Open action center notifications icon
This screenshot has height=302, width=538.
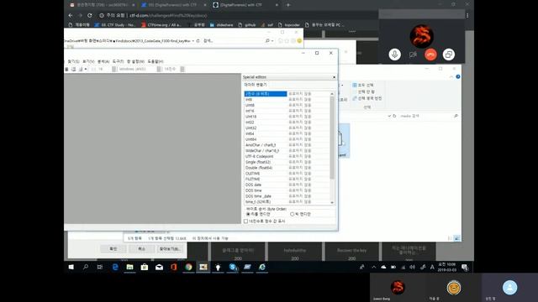pos(465,268)
